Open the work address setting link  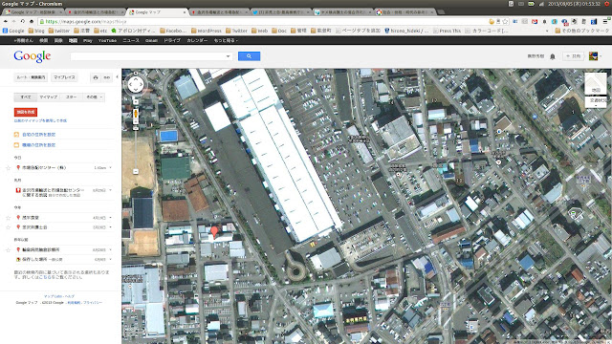point(38,145)
